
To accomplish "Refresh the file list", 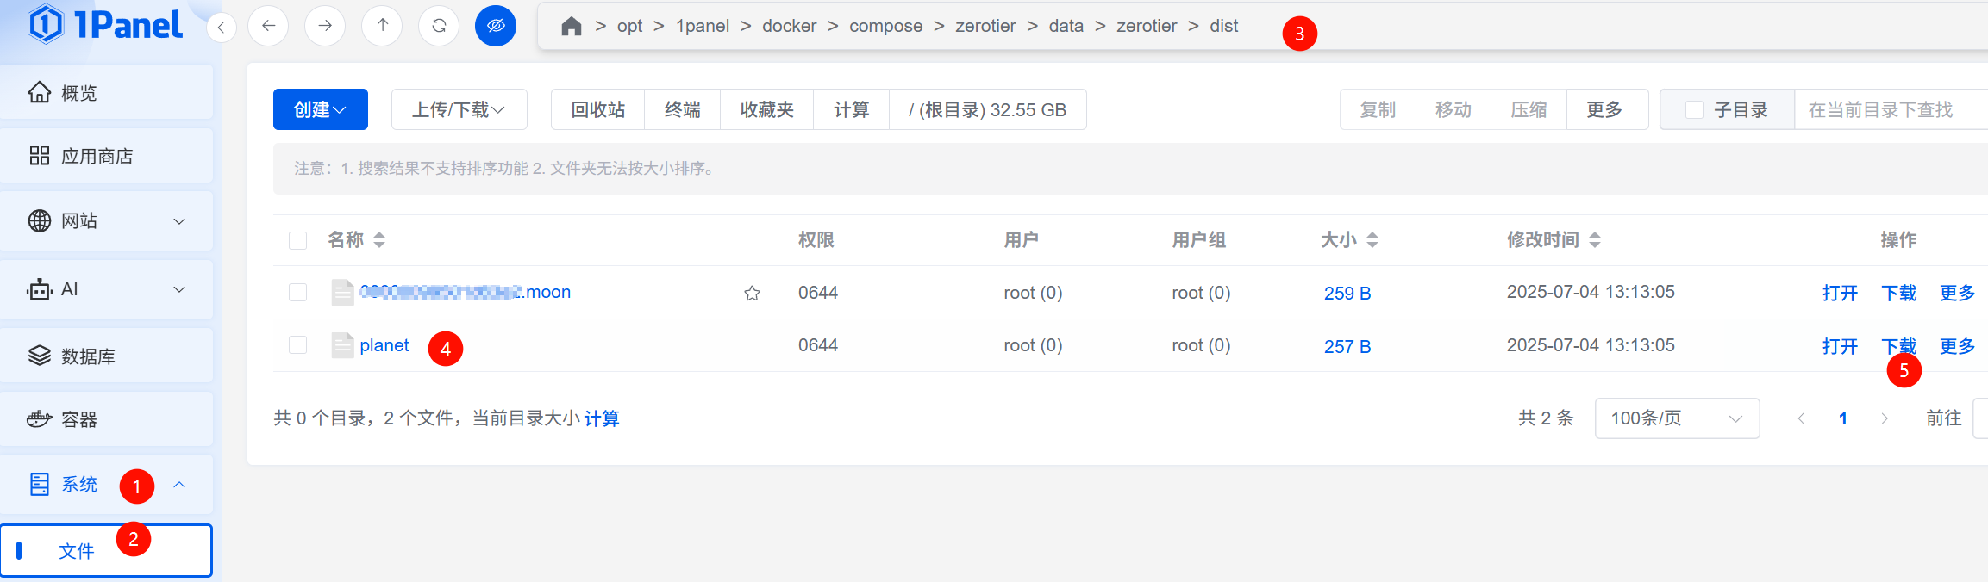I will point(439,26).
